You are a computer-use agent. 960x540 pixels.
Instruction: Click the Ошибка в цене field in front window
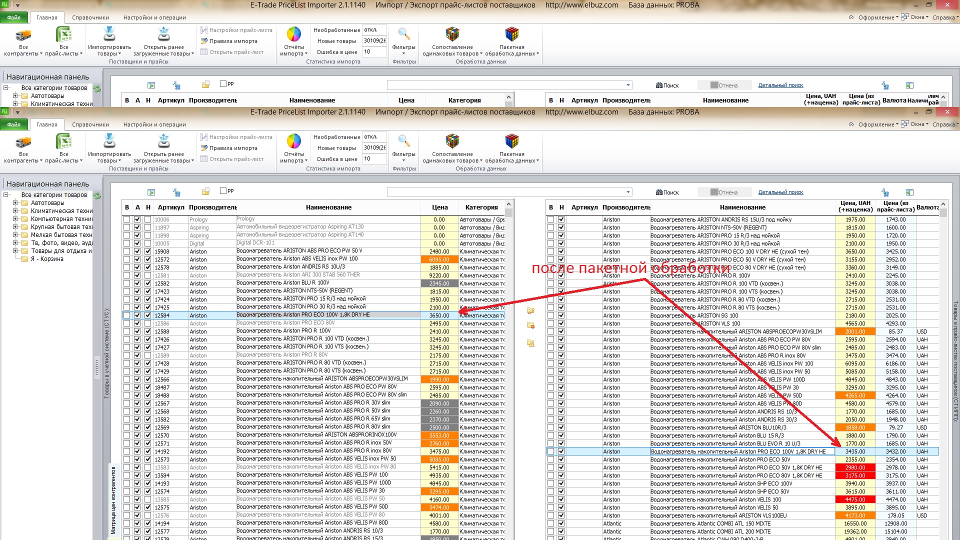click(374, 159)
